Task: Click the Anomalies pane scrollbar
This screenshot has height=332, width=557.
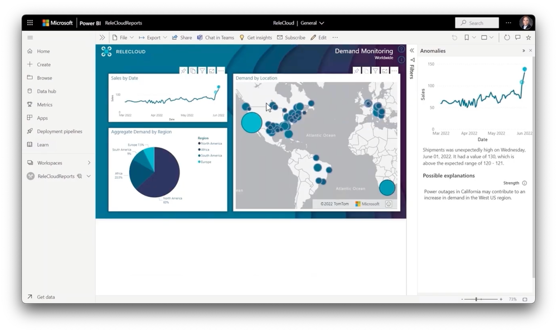Action: coord(534,167)
